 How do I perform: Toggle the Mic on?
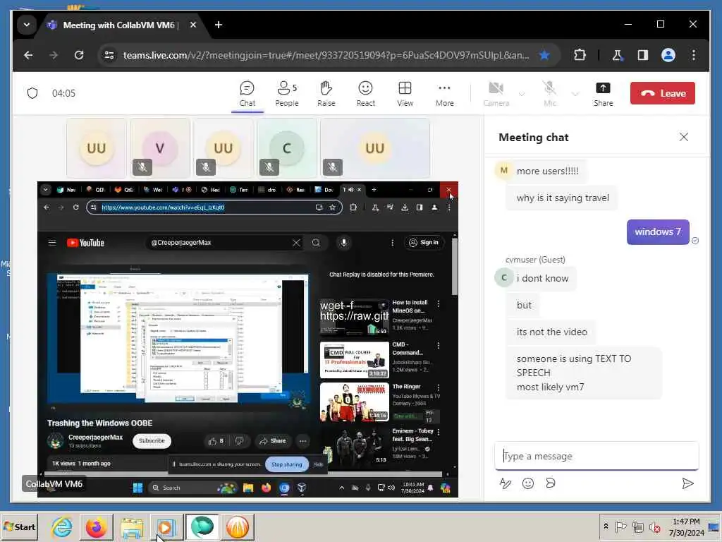549,94
